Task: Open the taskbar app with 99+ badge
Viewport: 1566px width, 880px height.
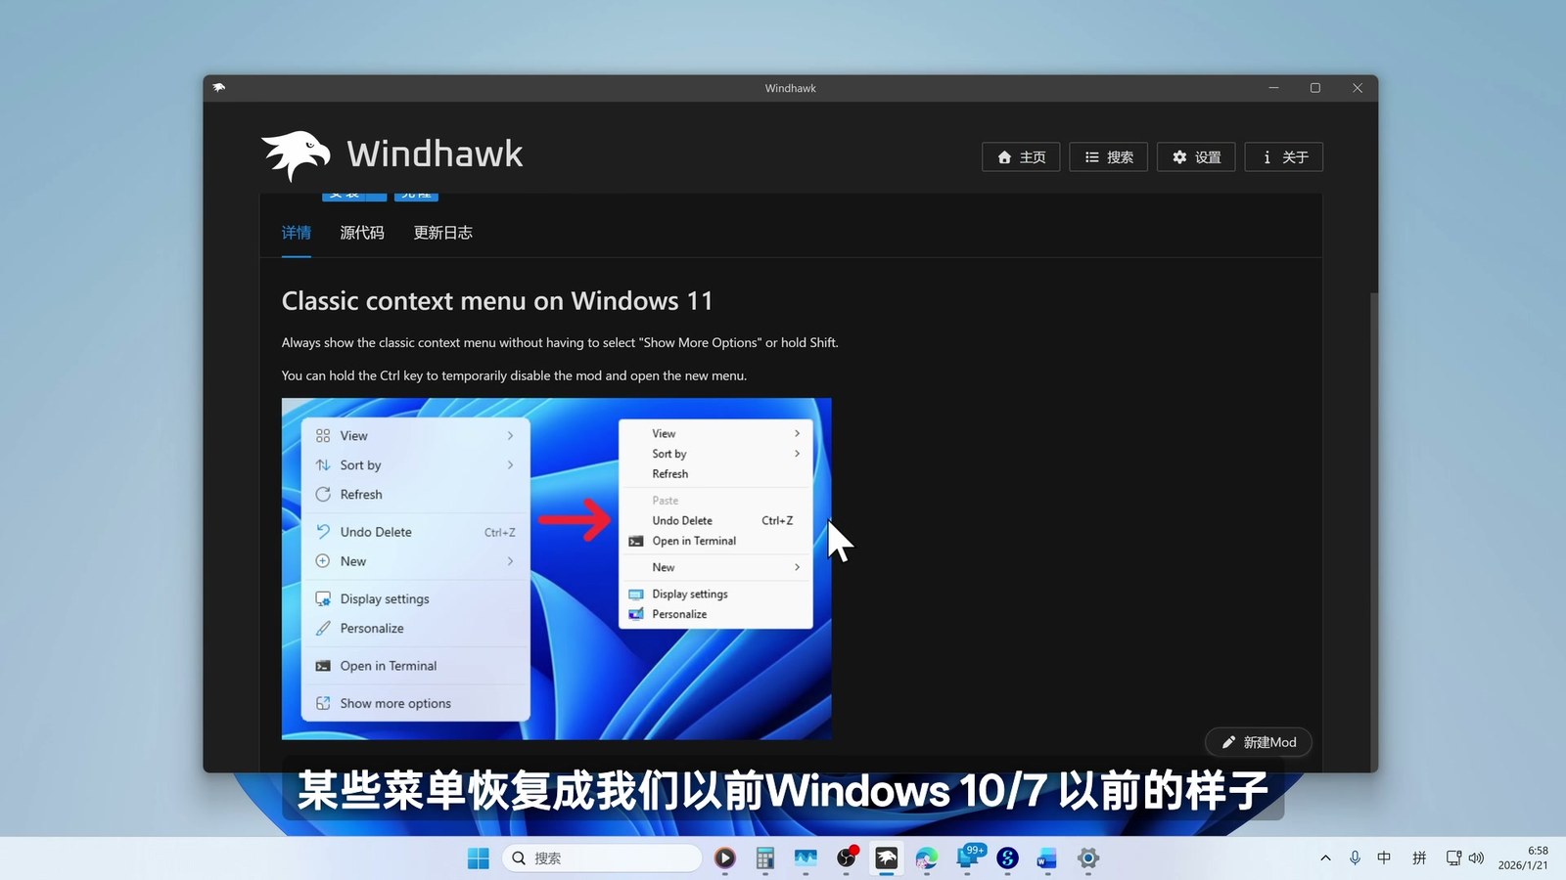Action: click(x=968, y=858)
